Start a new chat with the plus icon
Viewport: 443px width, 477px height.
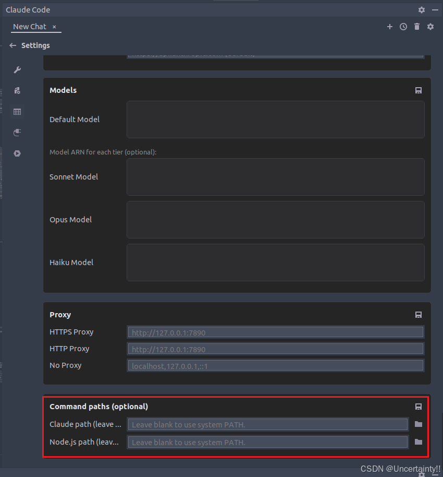[390, 27]
